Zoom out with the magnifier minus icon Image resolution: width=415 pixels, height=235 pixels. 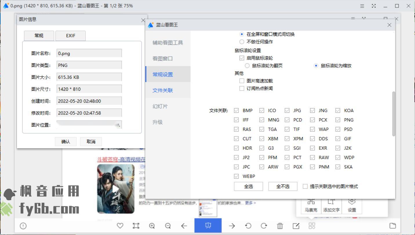(168, 226)
